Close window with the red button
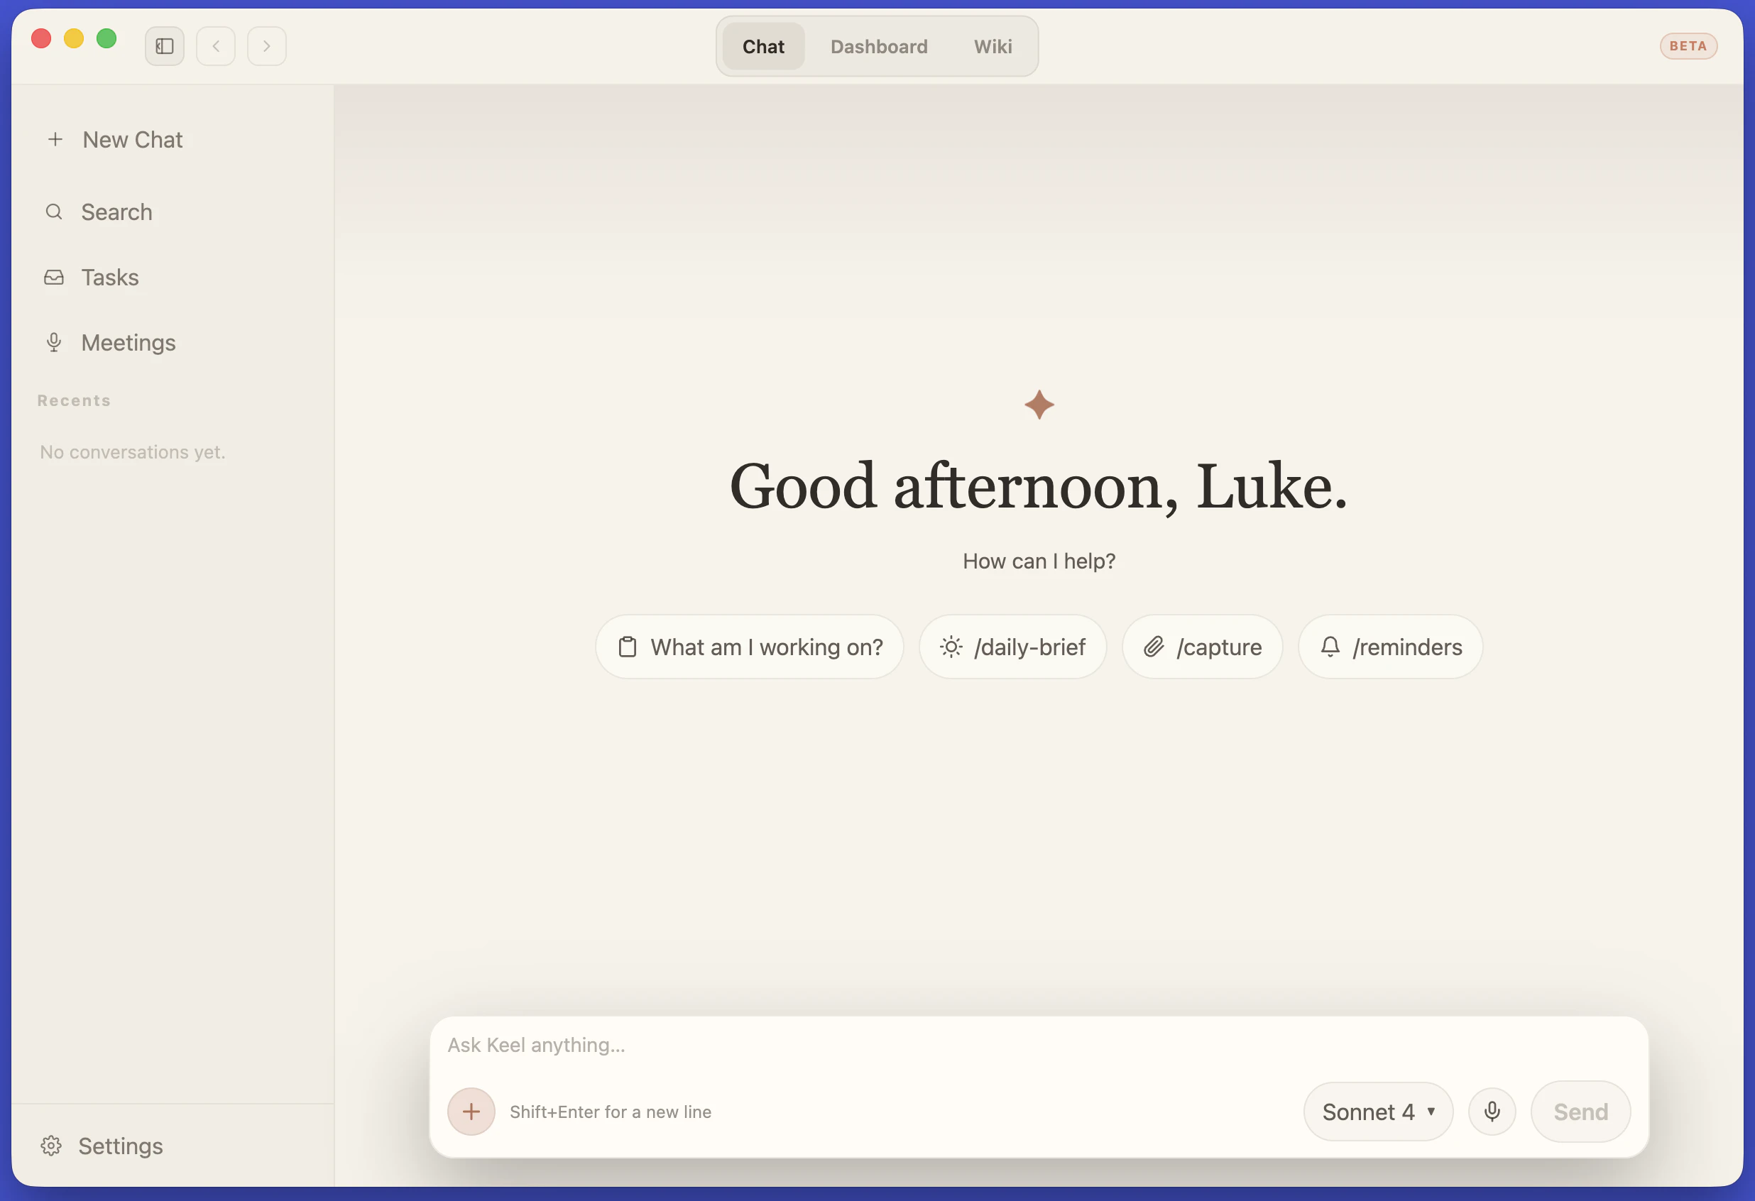The width and height of the screenshot is (1755, 1201). pos(42,38)
